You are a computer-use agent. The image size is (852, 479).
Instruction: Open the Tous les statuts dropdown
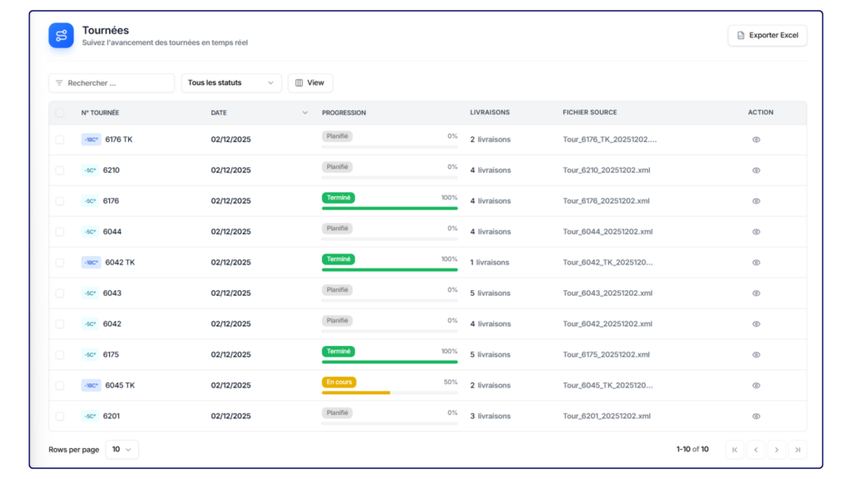pyautogui.click(x=231, y=83)
